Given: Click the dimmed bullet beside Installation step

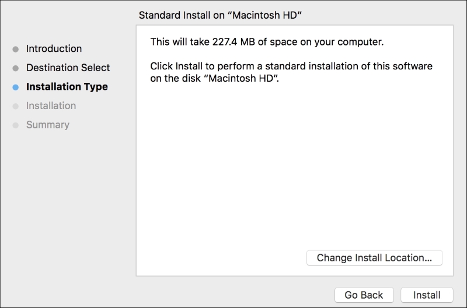Looking at the screenshot, I should [15, 106].
